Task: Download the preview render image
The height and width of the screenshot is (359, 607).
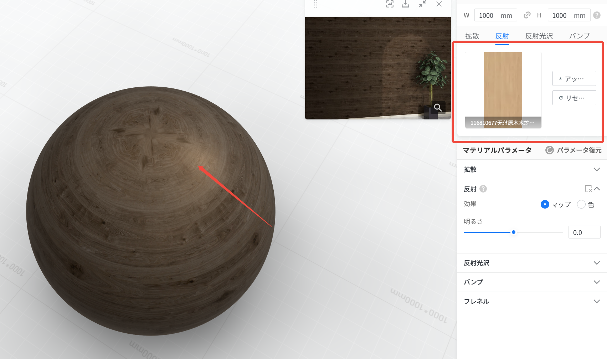Action: point(406,4)
